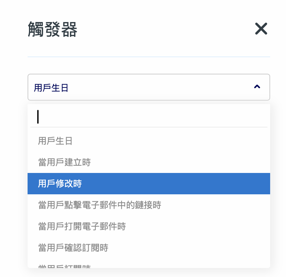Choose the 當用戶打開電子郵件時 option
Screen dimensions: 286x277
point(82,226)
